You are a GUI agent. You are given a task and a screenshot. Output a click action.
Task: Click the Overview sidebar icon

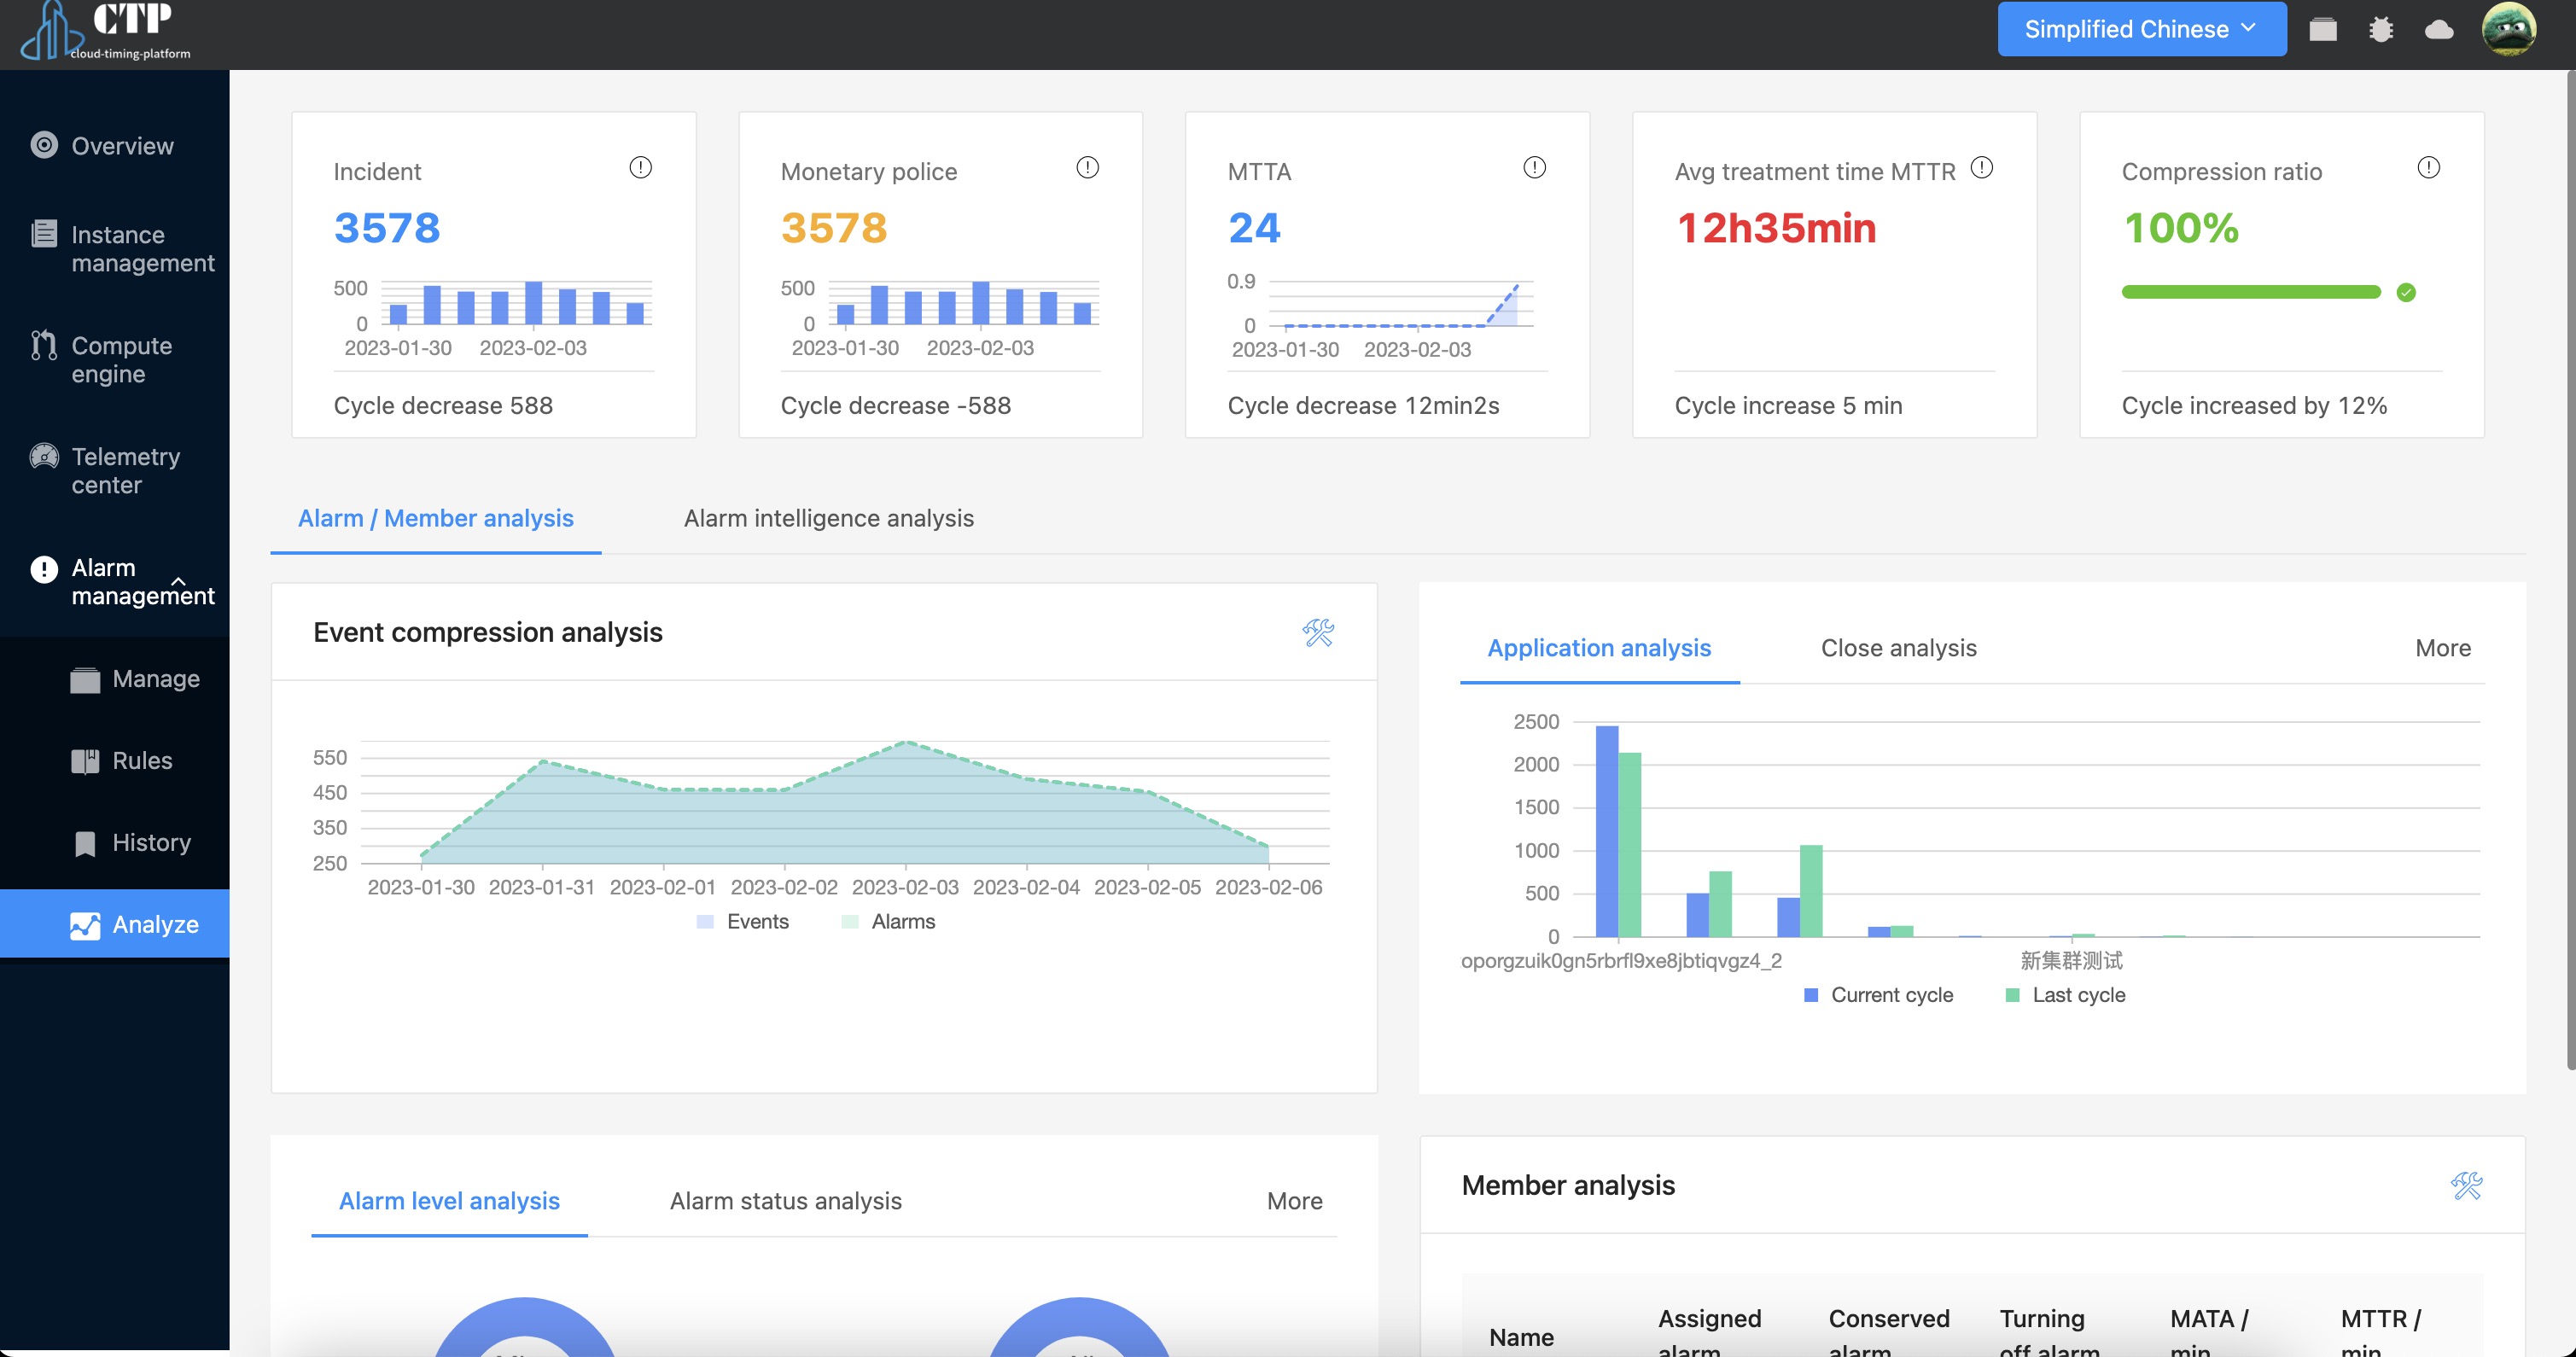coord(44,145)
